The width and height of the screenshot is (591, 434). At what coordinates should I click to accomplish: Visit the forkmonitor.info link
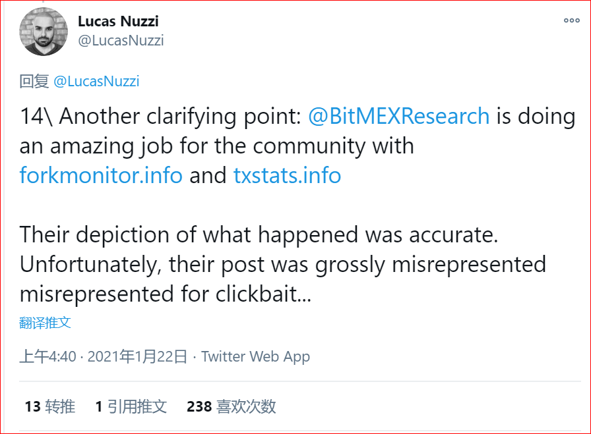(102, 175)
